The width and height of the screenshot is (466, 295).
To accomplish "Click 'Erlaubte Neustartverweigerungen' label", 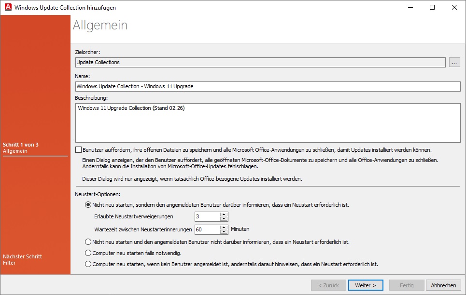I will pos(134,216).
